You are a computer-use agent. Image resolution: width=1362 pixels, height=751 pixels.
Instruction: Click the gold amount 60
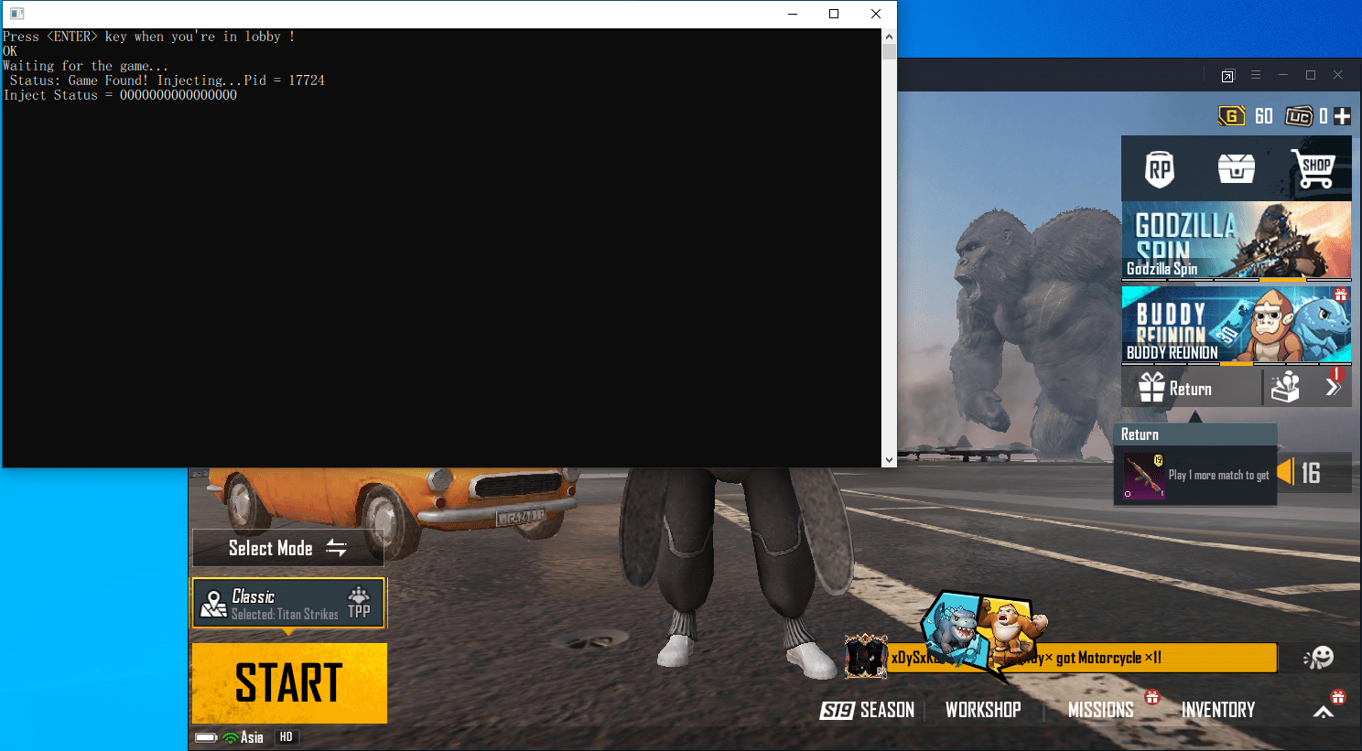click(1264, 116)
